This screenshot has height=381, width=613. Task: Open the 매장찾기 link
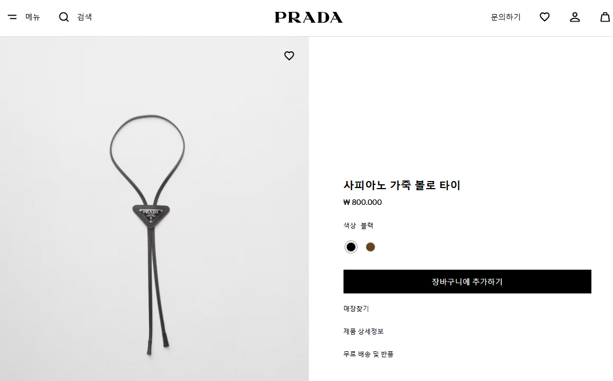tap(356, 309)
